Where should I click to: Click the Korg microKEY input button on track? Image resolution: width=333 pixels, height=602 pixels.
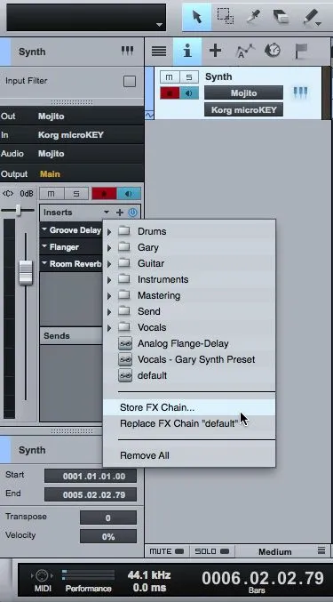coord(243,109)
